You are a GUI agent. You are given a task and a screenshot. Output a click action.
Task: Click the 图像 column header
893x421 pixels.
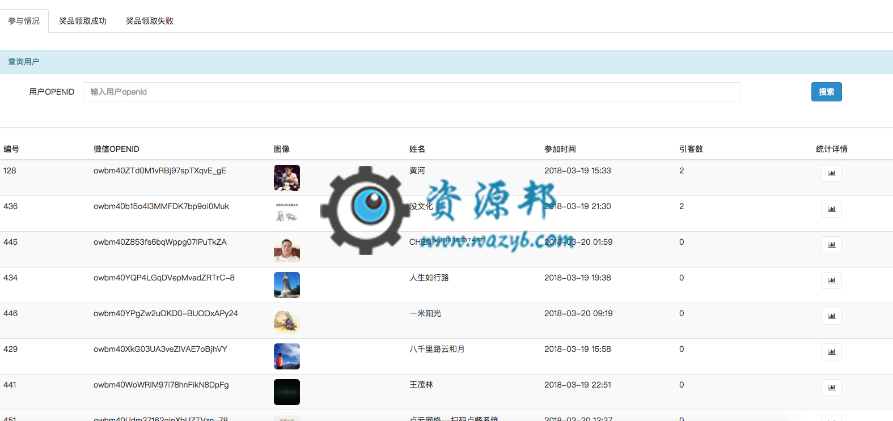[282, 149]
